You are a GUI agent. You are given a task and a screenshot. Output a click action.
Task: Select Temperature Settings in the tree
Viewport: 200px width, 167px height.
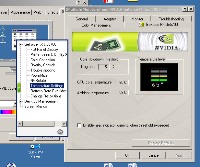[47, 86]
